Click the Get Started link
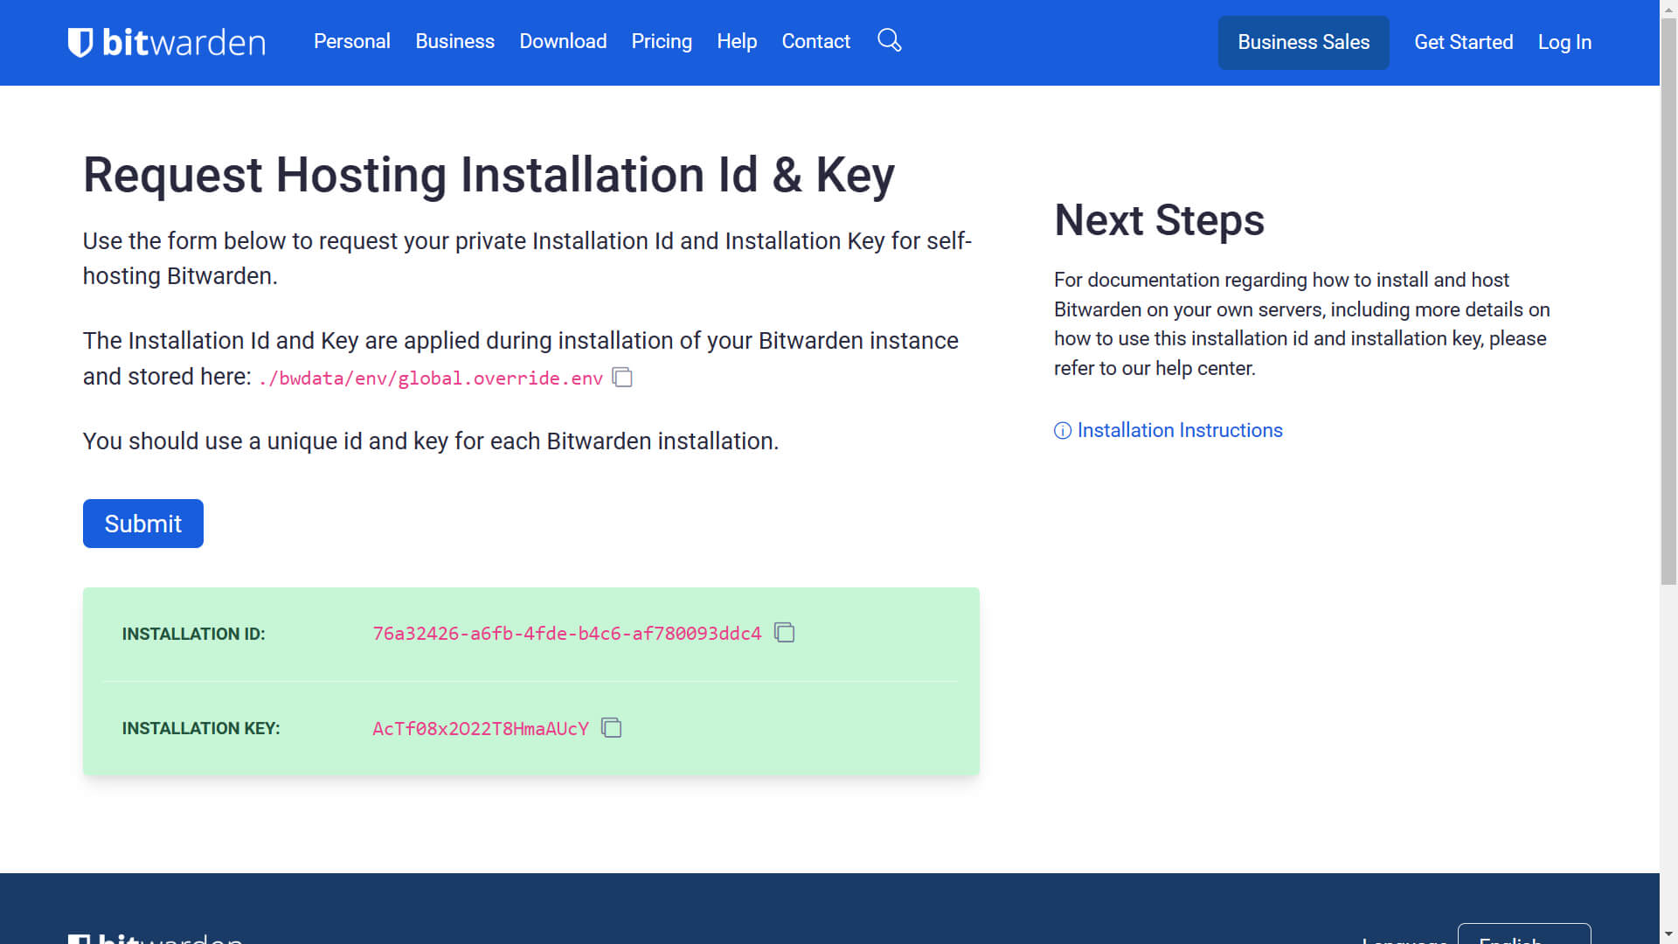 tap(1463, 42)
